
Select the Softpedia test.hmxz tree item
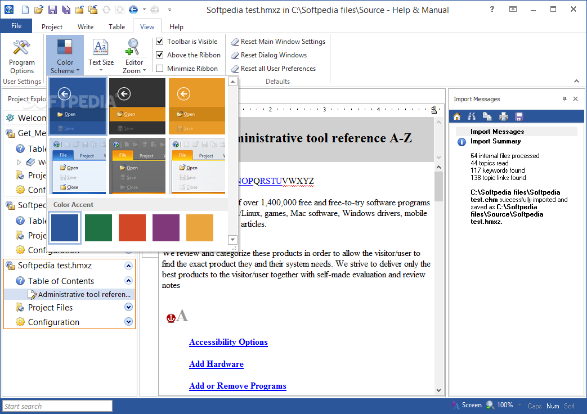coord(55,265)
